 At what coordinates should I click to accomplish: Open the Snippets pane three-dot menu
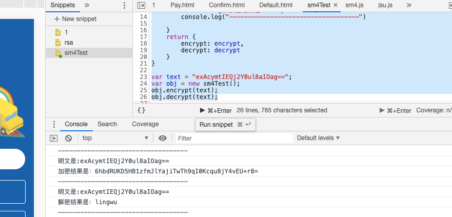(124, 6)
